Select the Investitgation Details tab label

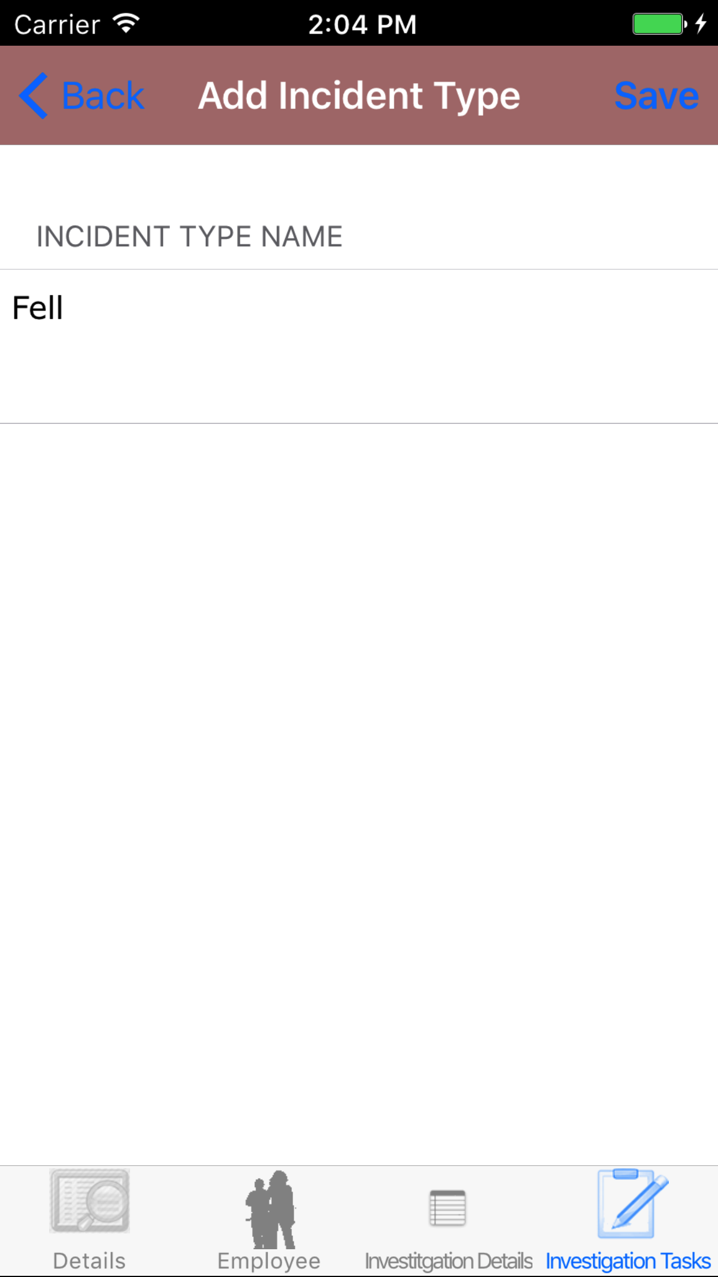point(449,1261)
